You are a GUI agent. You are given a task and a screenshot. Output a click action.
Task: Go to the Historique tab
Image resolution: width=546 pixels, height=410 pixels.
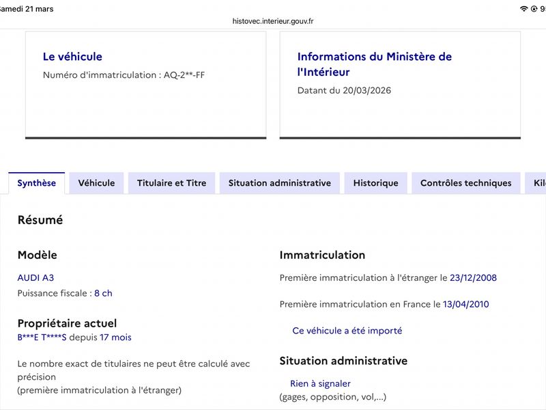tap(376, 183)
